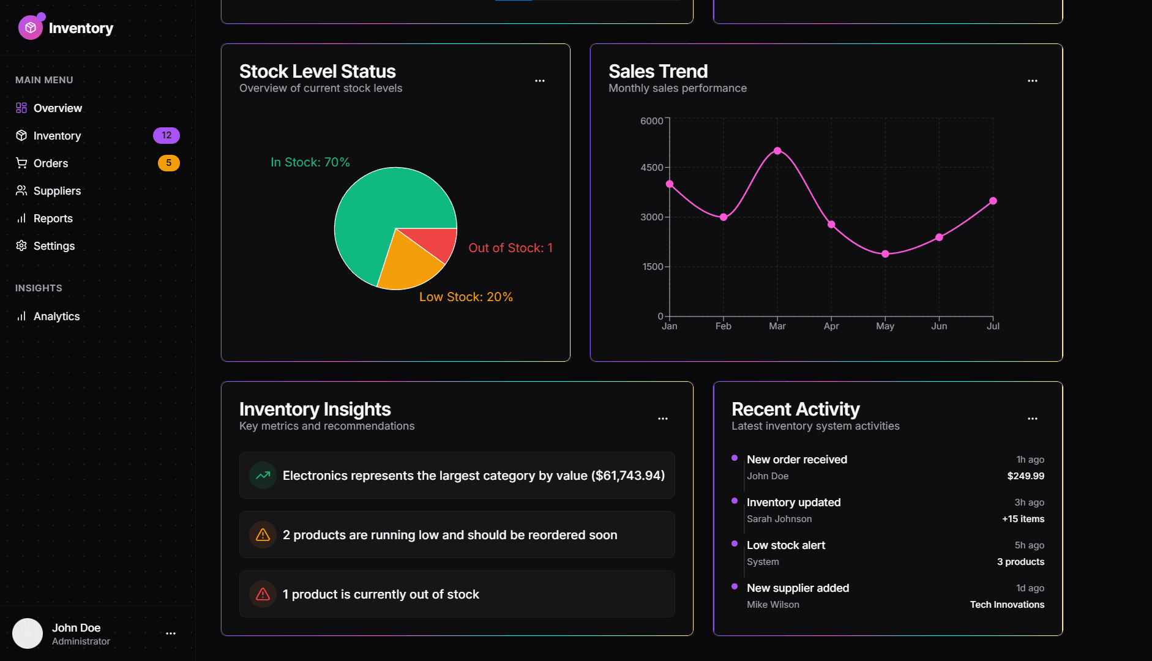This screenshot has height=661, width=1152.
Task: Click the Orders shopping cart icon
Action: (21, 163)
